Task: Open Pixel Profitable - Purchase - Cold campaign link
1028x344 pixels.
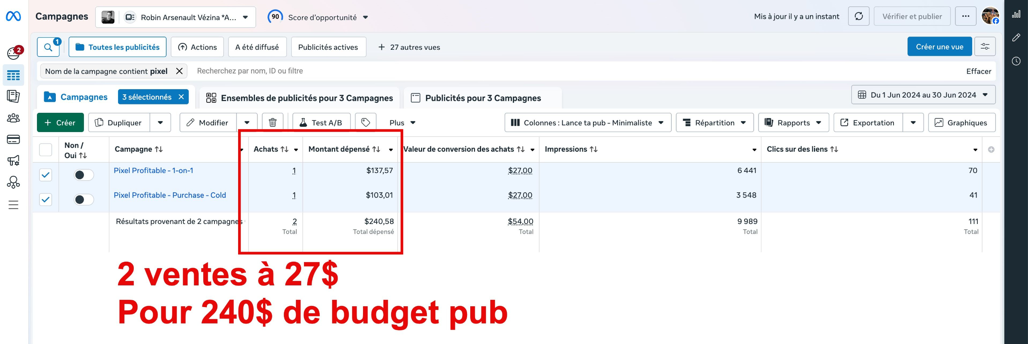Action: pos(170,195)
